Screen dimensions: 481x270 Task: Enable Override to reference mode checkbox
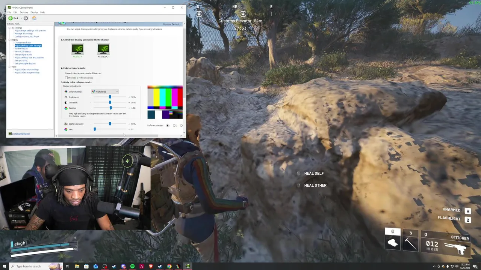click(67, 78)
